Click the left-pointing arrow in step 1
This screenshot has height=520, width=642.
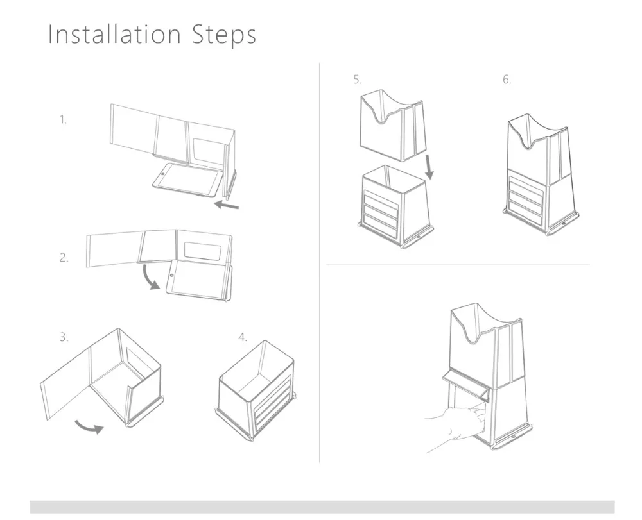227,205
